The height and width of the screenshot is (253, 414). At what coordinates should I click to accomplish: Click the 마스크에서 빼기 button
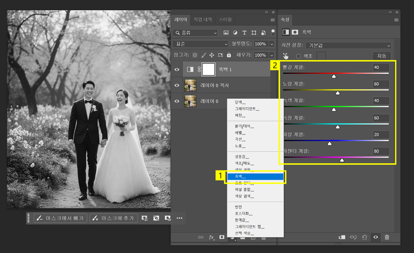60,218
